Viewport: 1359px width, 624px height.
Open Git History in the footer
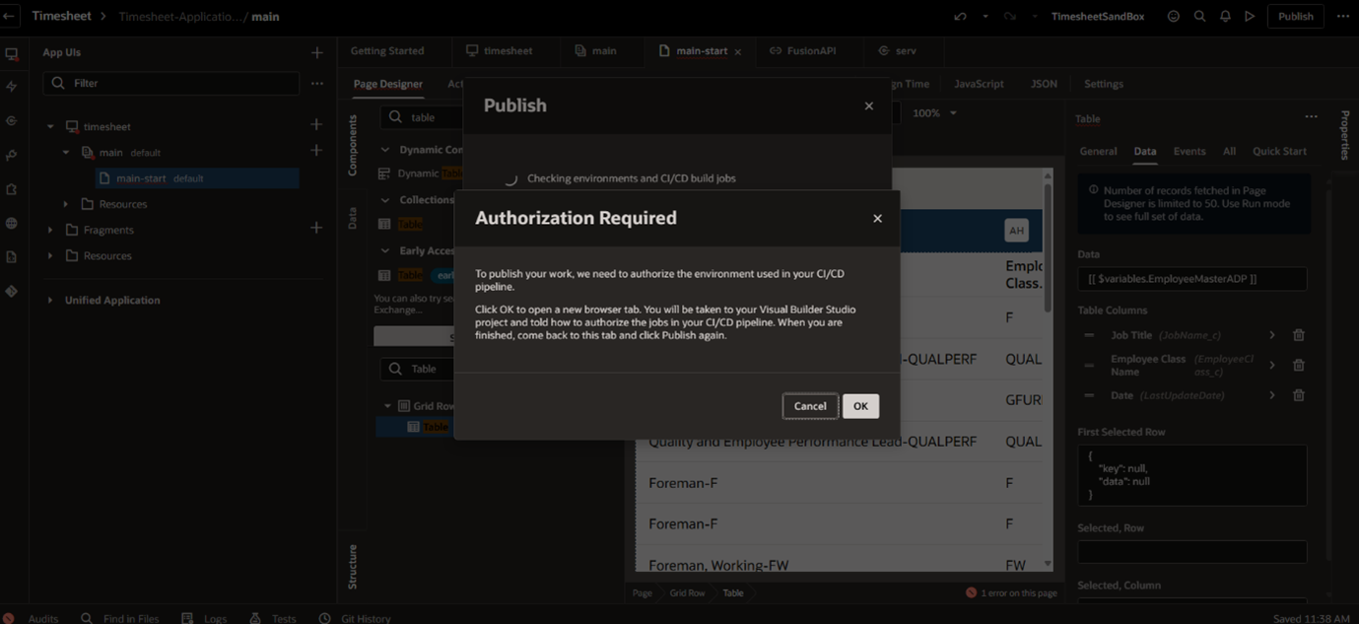(355, 618)
